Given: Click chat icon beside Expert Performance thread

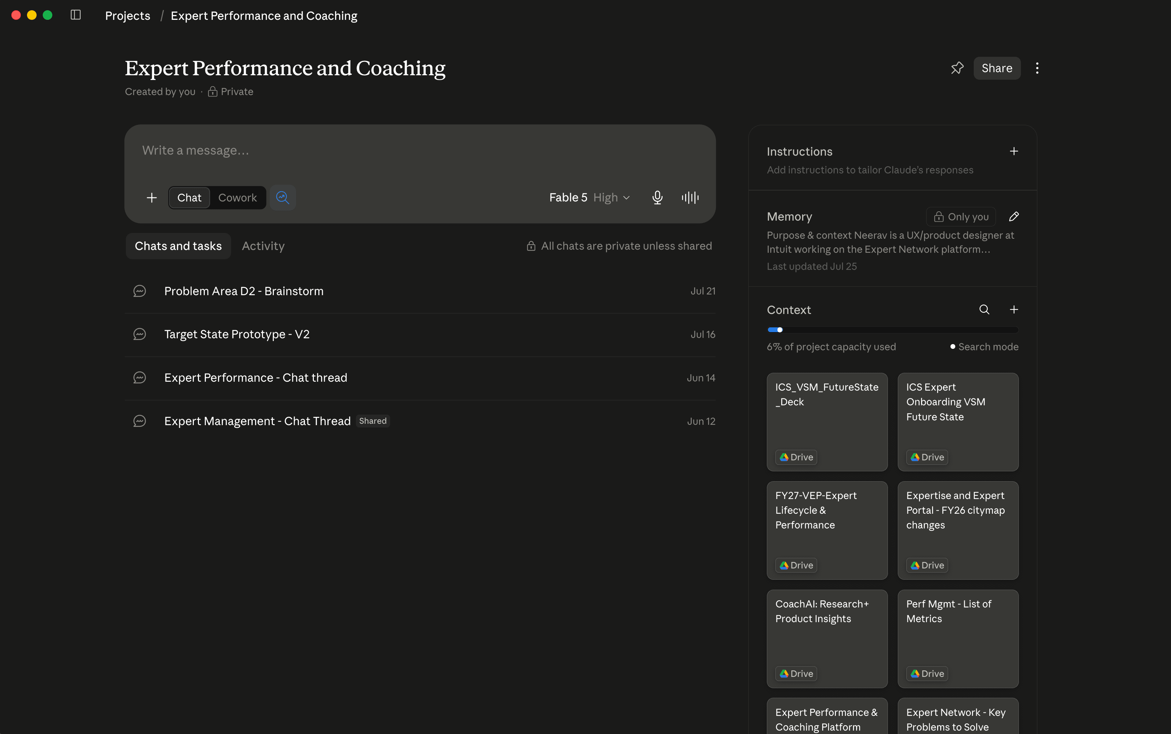Looking at the screenshot, I should coord(140,378).
